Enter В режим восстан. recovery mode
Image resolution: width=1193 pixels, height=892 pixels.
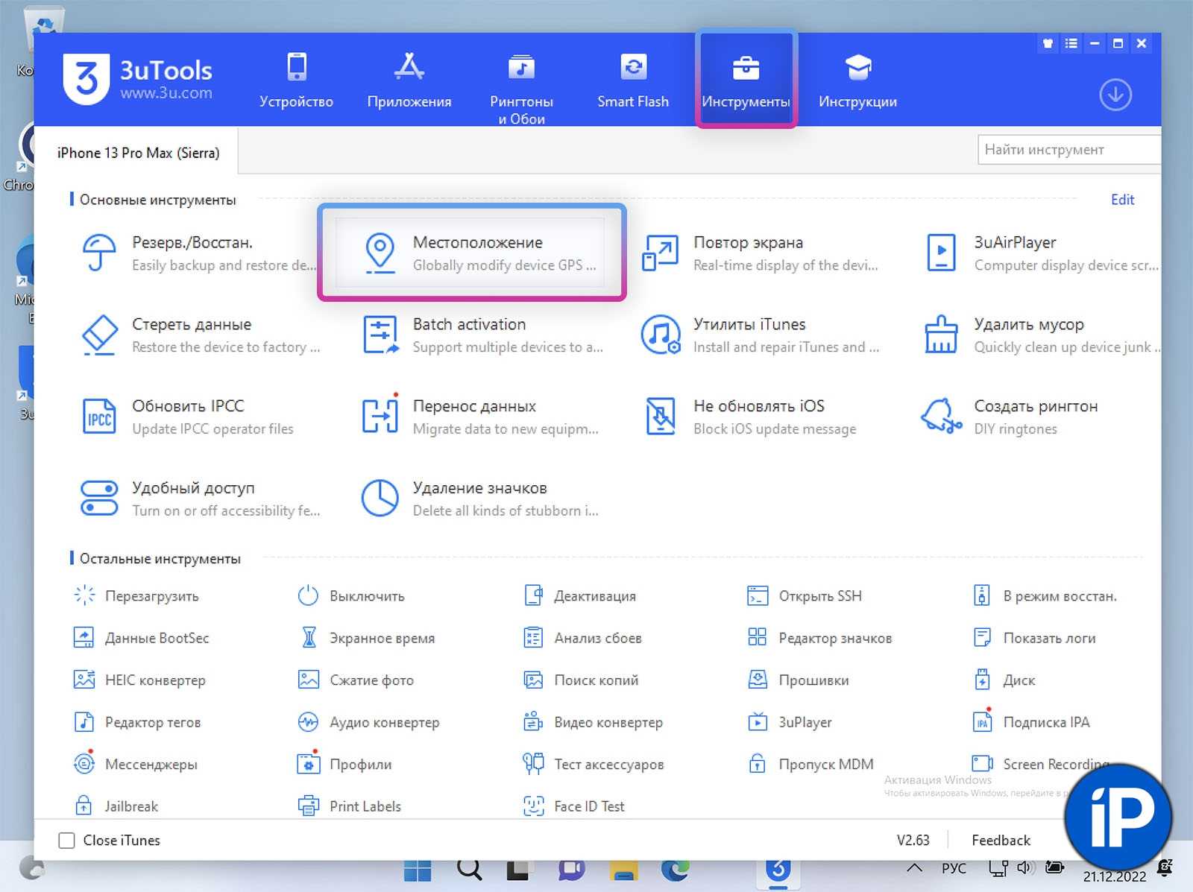point(1045,595)
